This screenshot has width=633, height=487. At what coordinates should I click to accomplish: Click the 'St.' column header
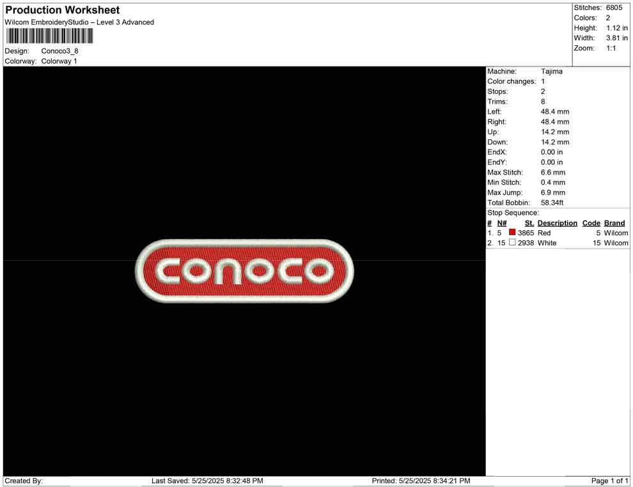529,223
